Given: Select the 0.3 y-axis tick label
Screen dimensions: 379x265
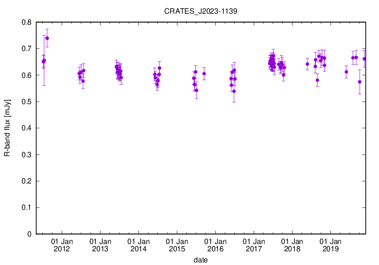Looking at the screenshot, I should 25,155.
